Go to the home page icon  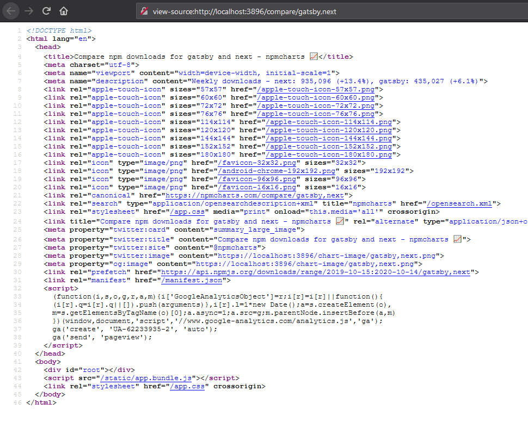click(x=64, y=11)
